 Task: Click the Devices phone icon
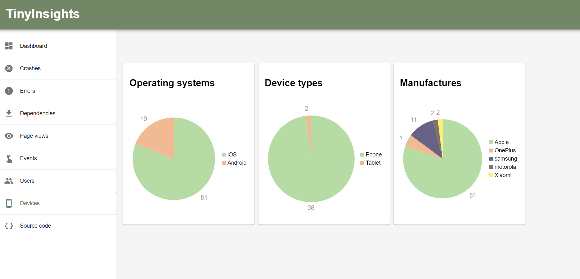pyautogui.click(x=9, y=203)
